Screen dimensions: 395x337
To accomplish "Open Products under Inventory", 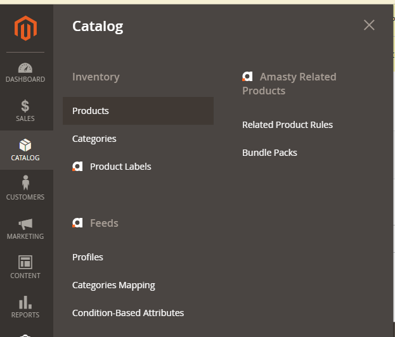I will pos(91,111).
